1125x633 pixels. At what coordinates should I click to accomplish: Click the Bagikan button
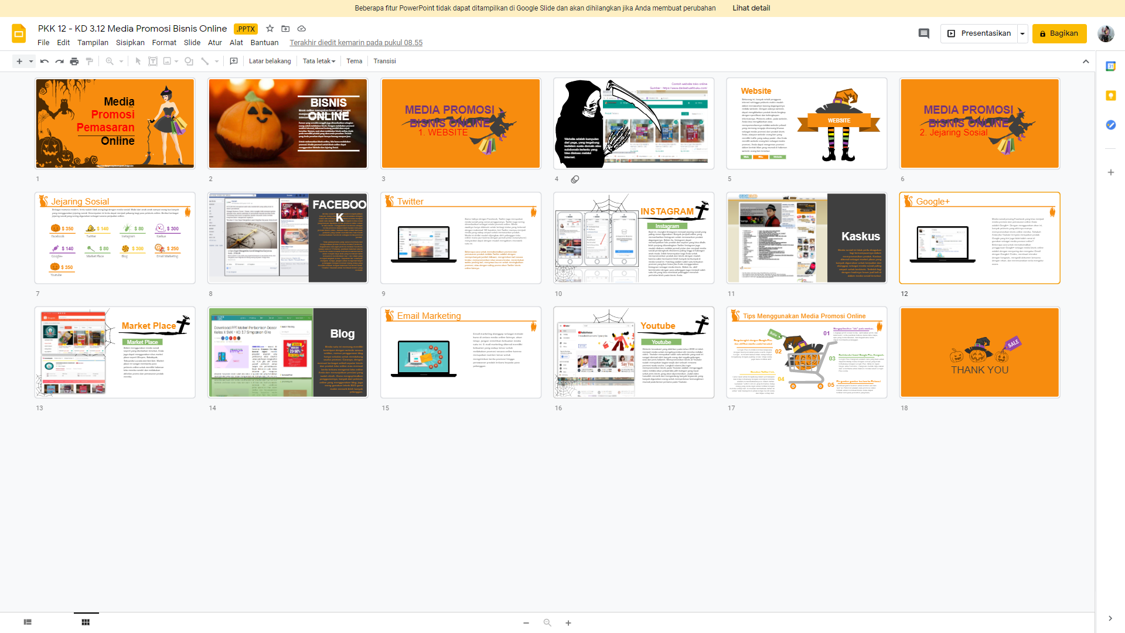click(1059, 33)
